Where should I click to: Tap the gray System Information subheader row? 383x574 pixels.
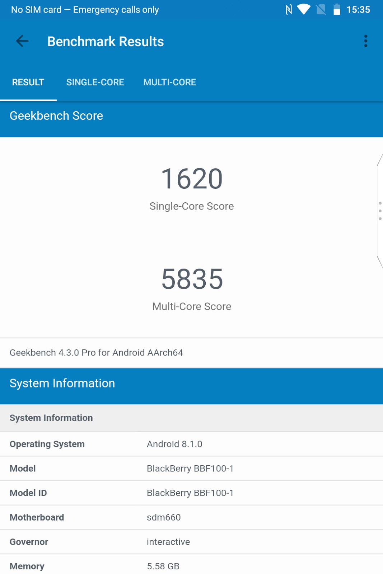(191, 418)
